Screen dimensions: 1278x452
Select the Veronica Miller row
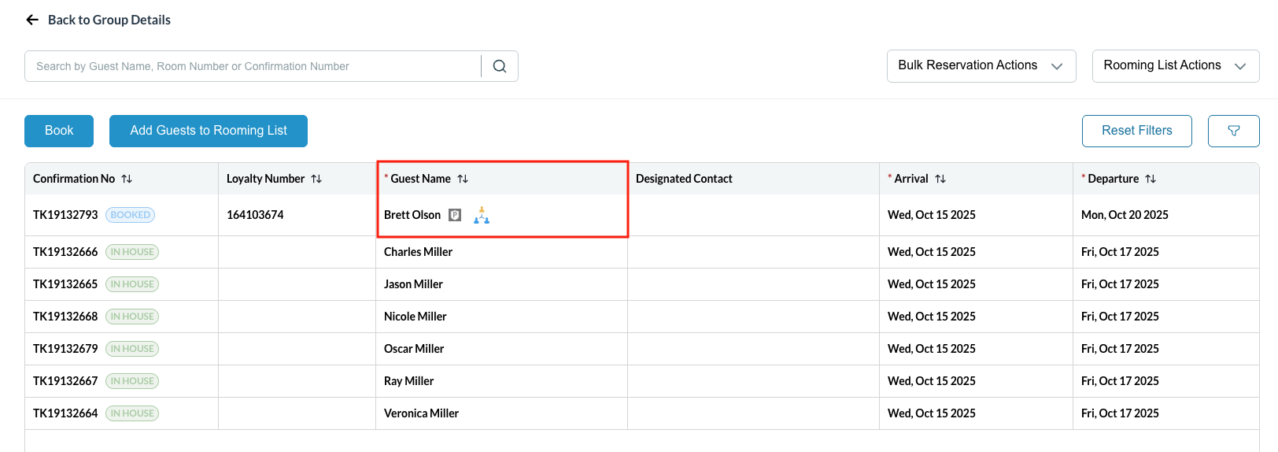coord(421,413)
